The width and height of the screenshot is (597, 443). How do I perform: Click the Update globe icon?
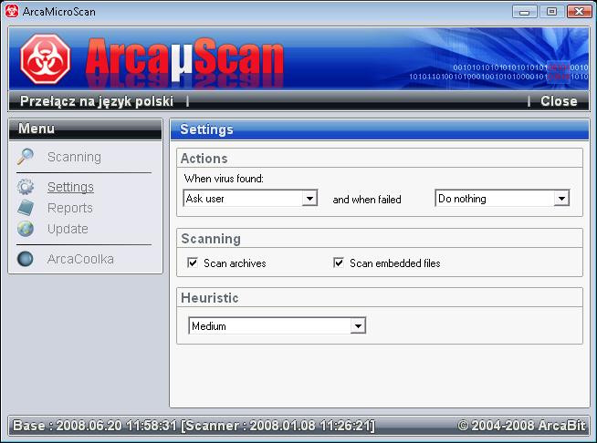click(x=26, y=229)
